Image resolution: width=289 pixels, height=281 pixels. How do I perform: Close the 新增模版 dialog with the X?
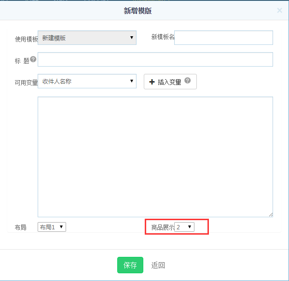[x=279, y=11]
